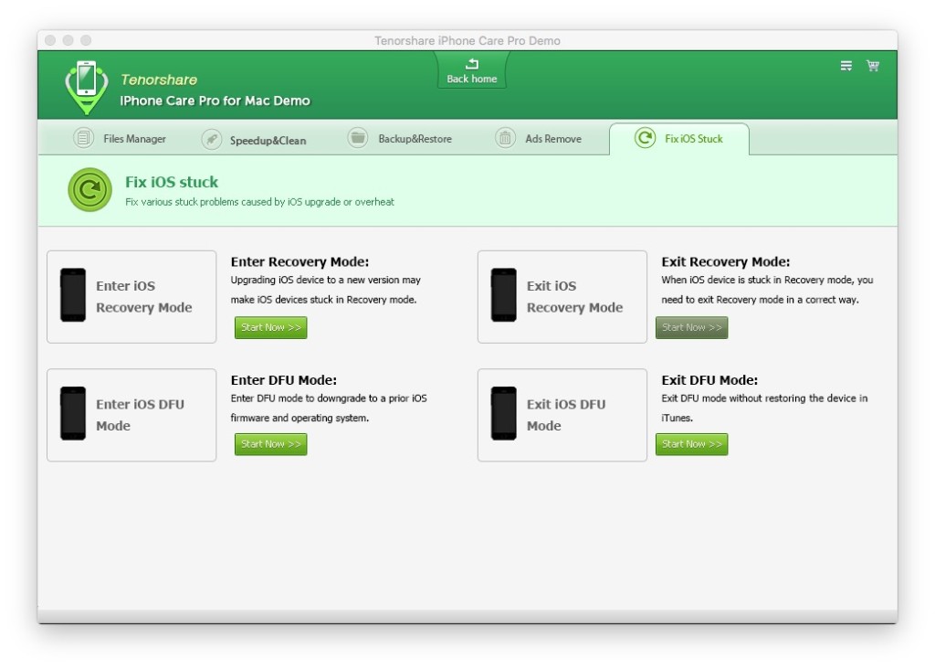
Task: Click the 'Exit Recovery Mode:' heading
Action: 726,261
